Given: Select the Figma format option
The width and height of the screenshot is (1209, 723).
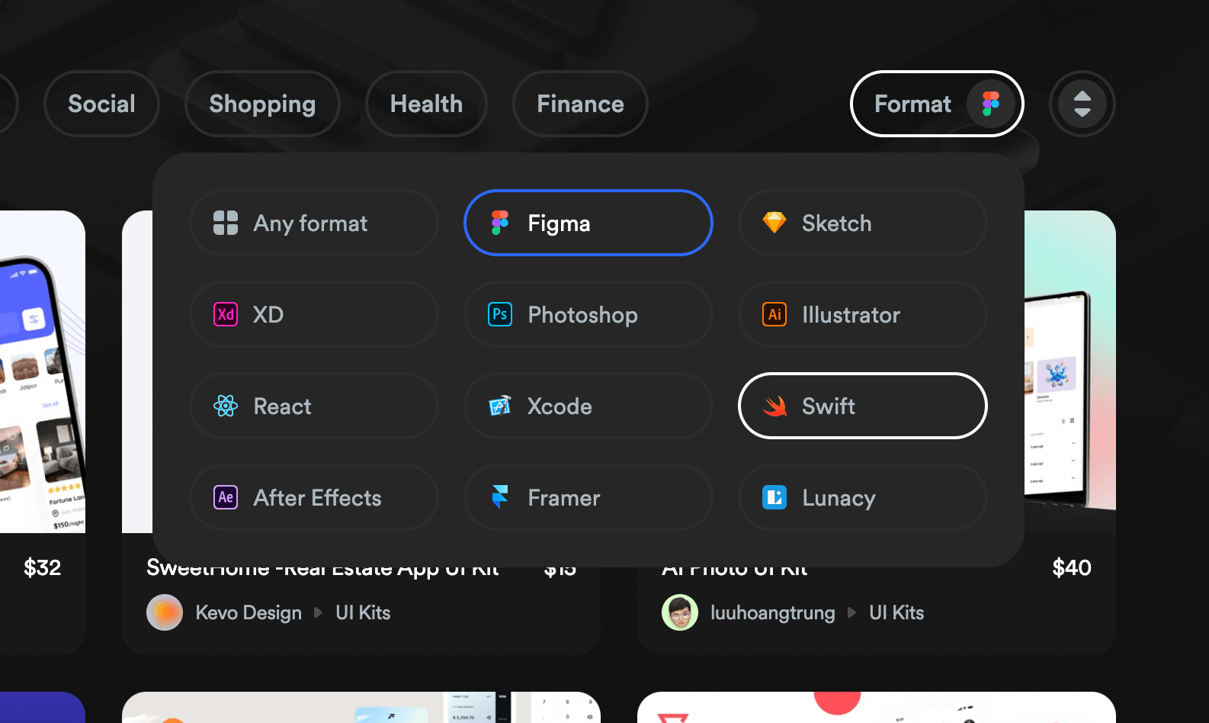Looking at the screenshot, I should point(588,223).
